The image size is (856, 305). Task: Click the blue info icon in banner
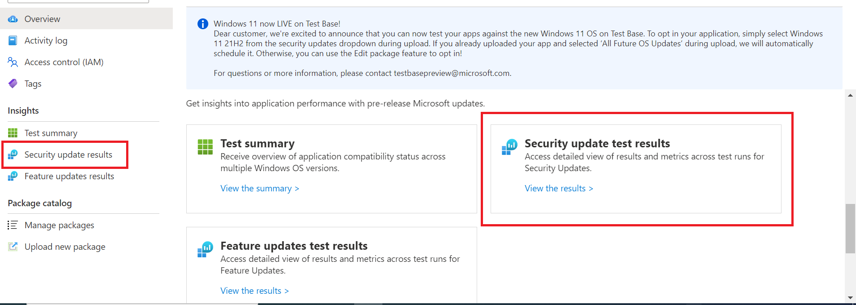point(203,24)
